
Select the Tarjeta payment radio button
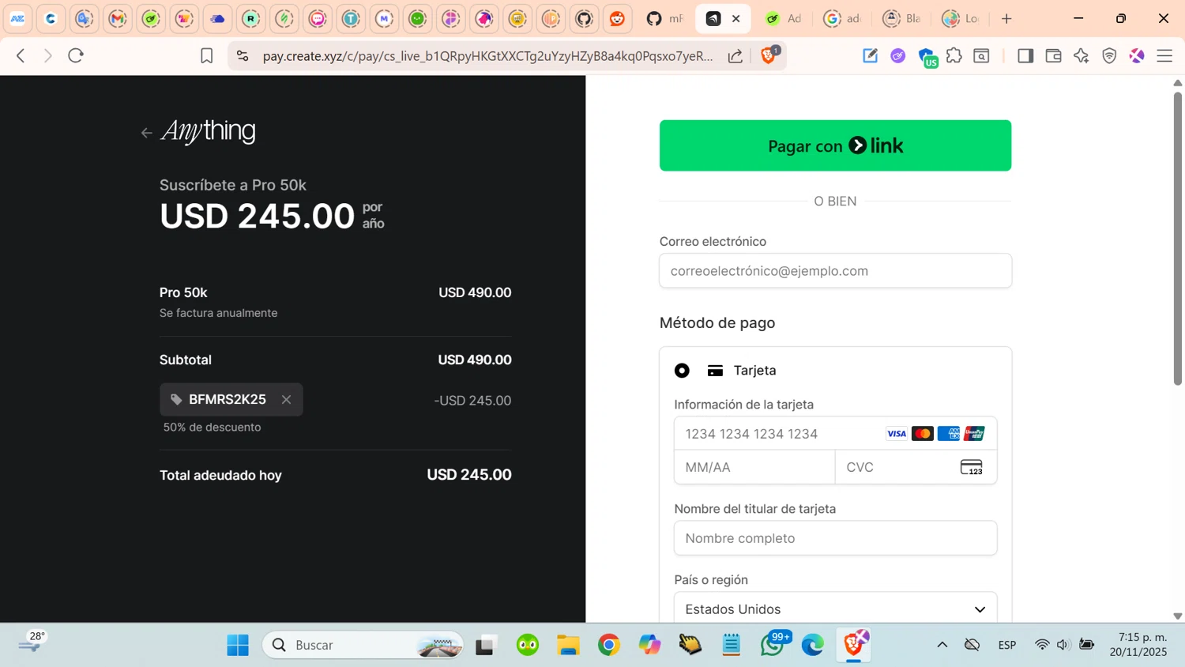(x=682, y=371)
